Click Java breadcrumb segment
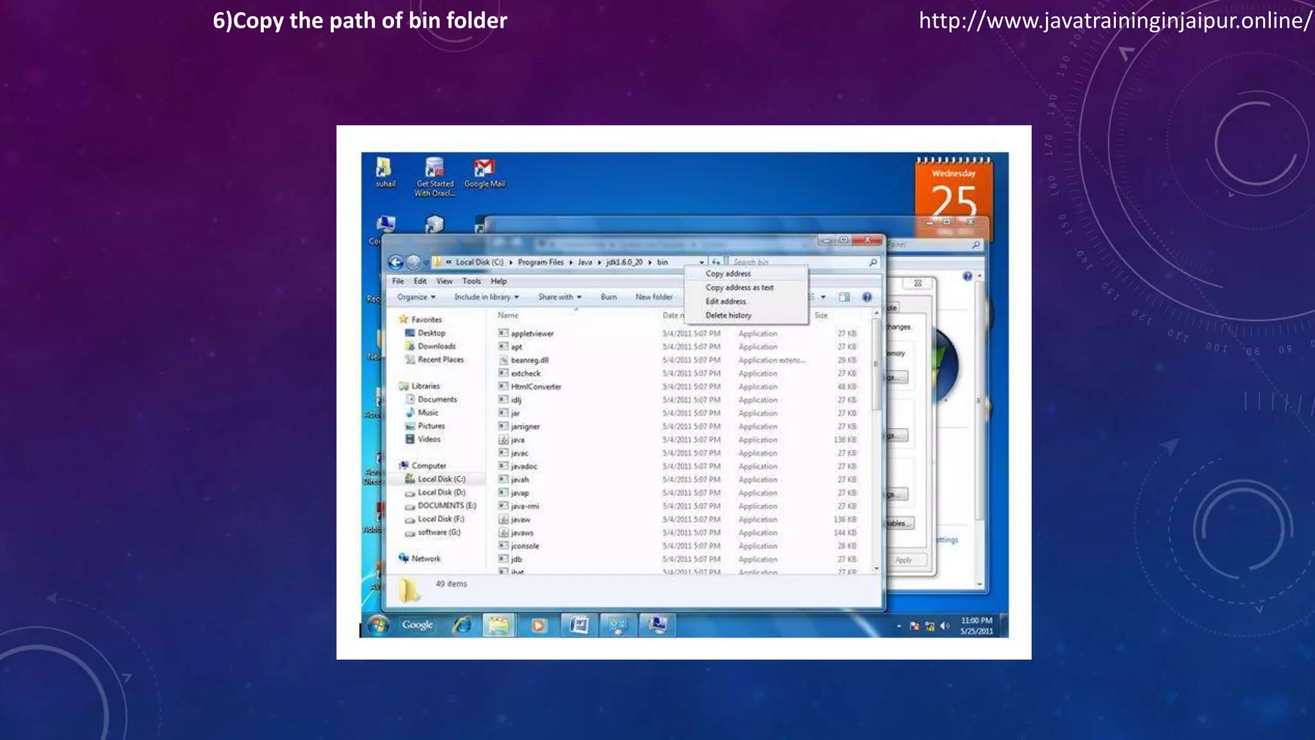The image size is (1315, 740). click(x=585, y=262)
